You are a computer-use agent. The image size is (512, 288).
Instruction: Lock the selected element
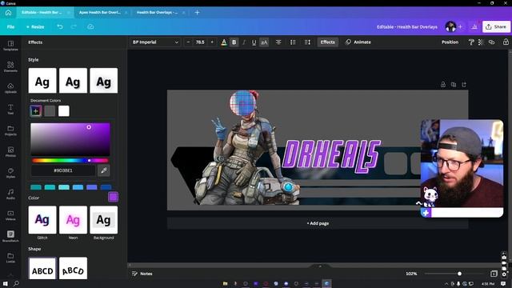tap(506, 42)
